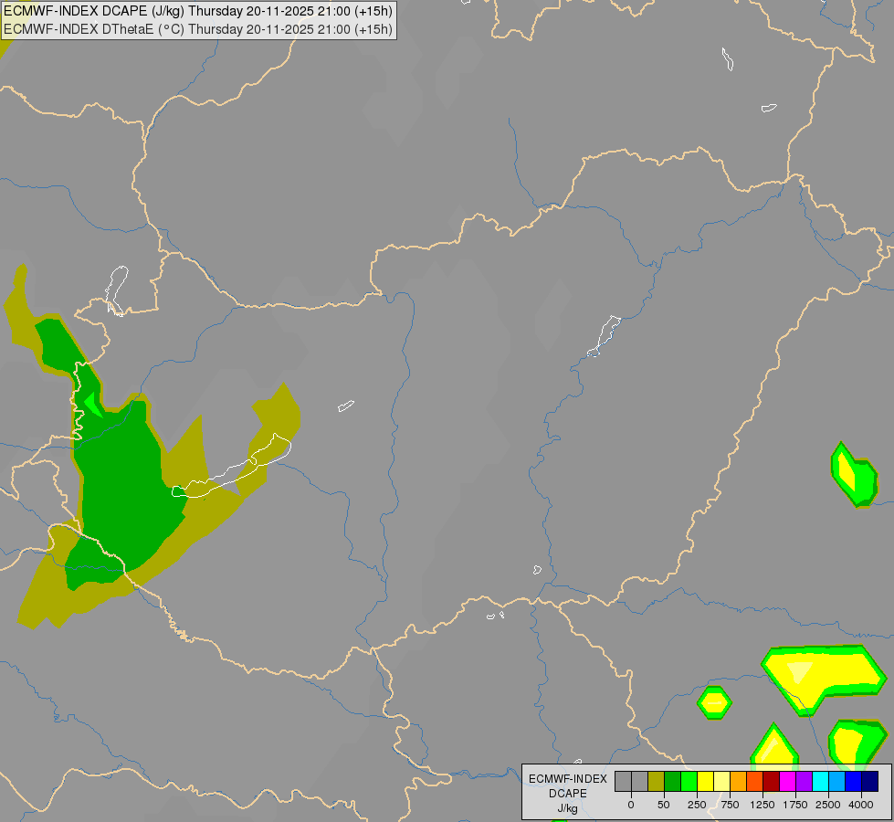Click the magenta legend swatch

coord(788,782)
